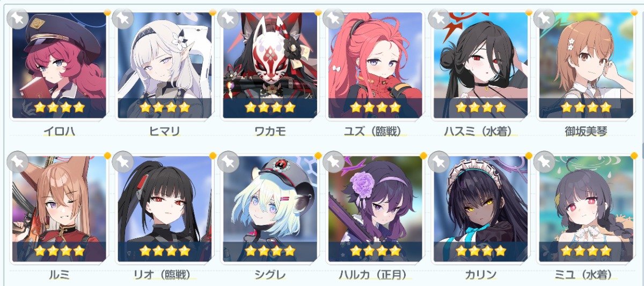Click the four-star rating on ヒマリ

click(x=165, y=107)
